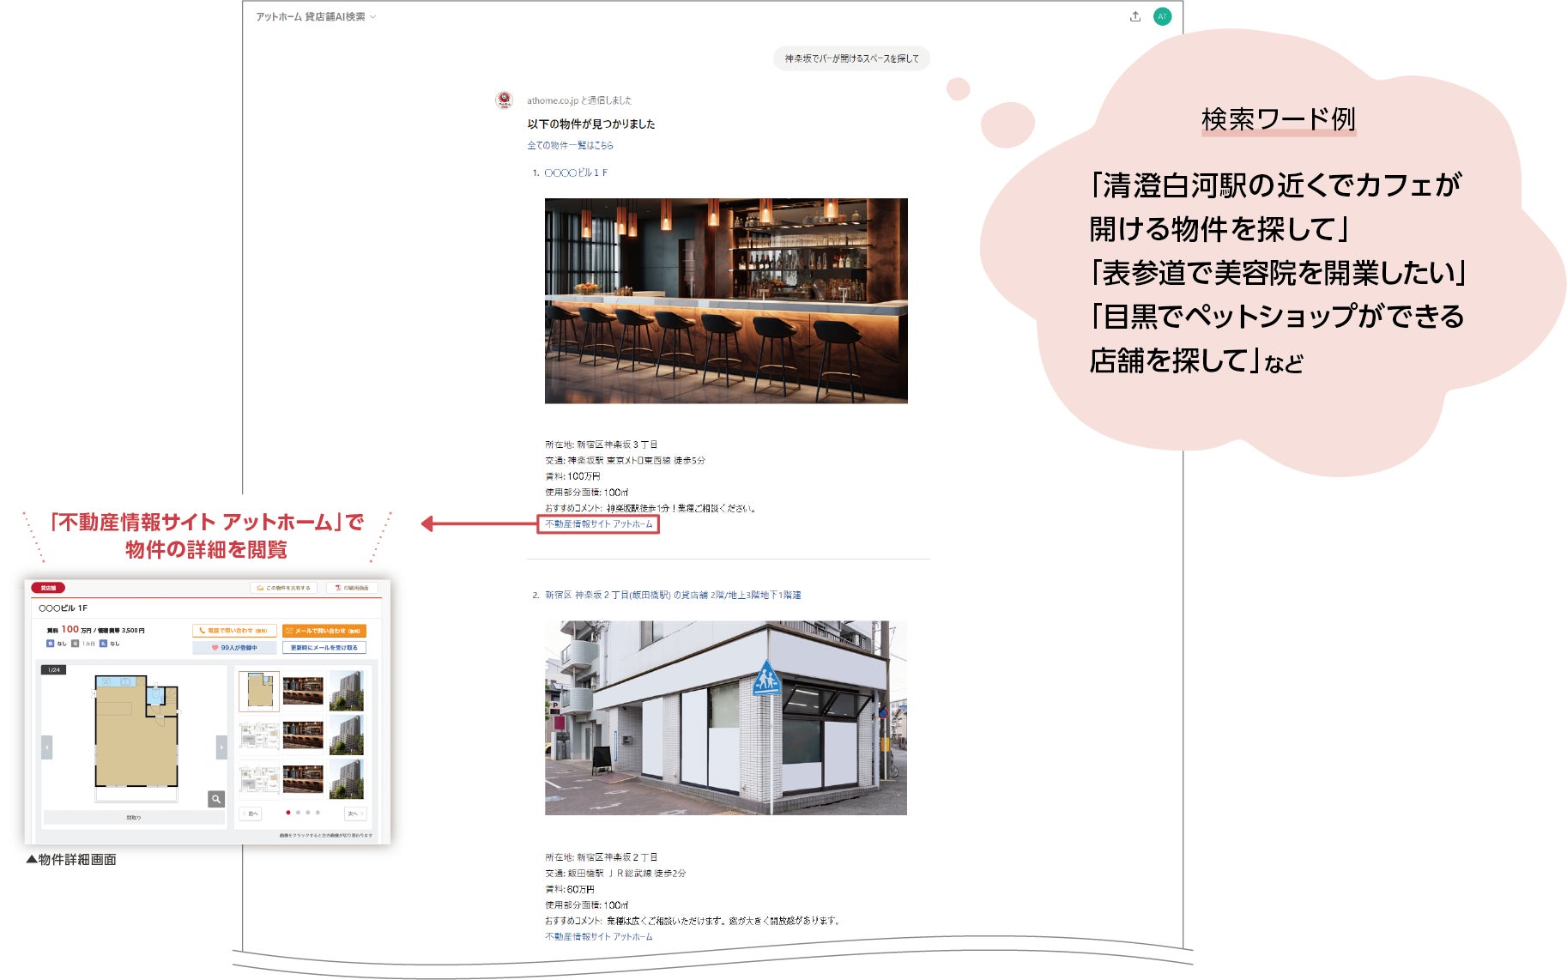Screen dimensions: 1567x980
Task: Select the bar interior thumbnail in gallery top row
Action: point(303,691)
